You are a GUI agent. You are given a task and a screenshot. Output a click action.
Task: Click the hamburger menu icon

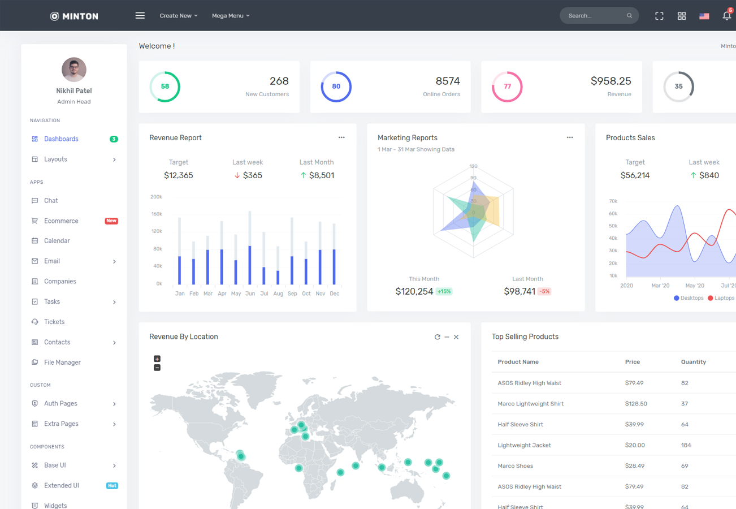point(140,16)
